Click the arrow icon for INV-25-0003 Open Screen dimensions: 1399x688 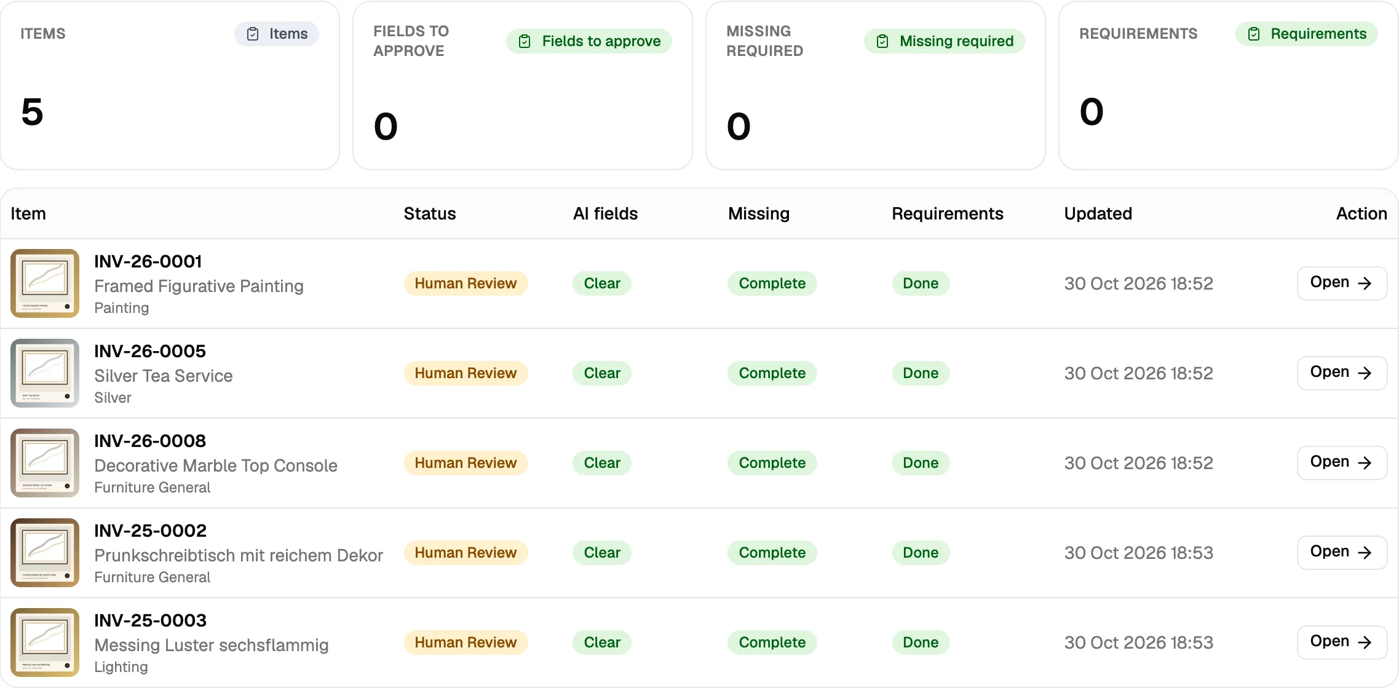(x=1365, y=642)
